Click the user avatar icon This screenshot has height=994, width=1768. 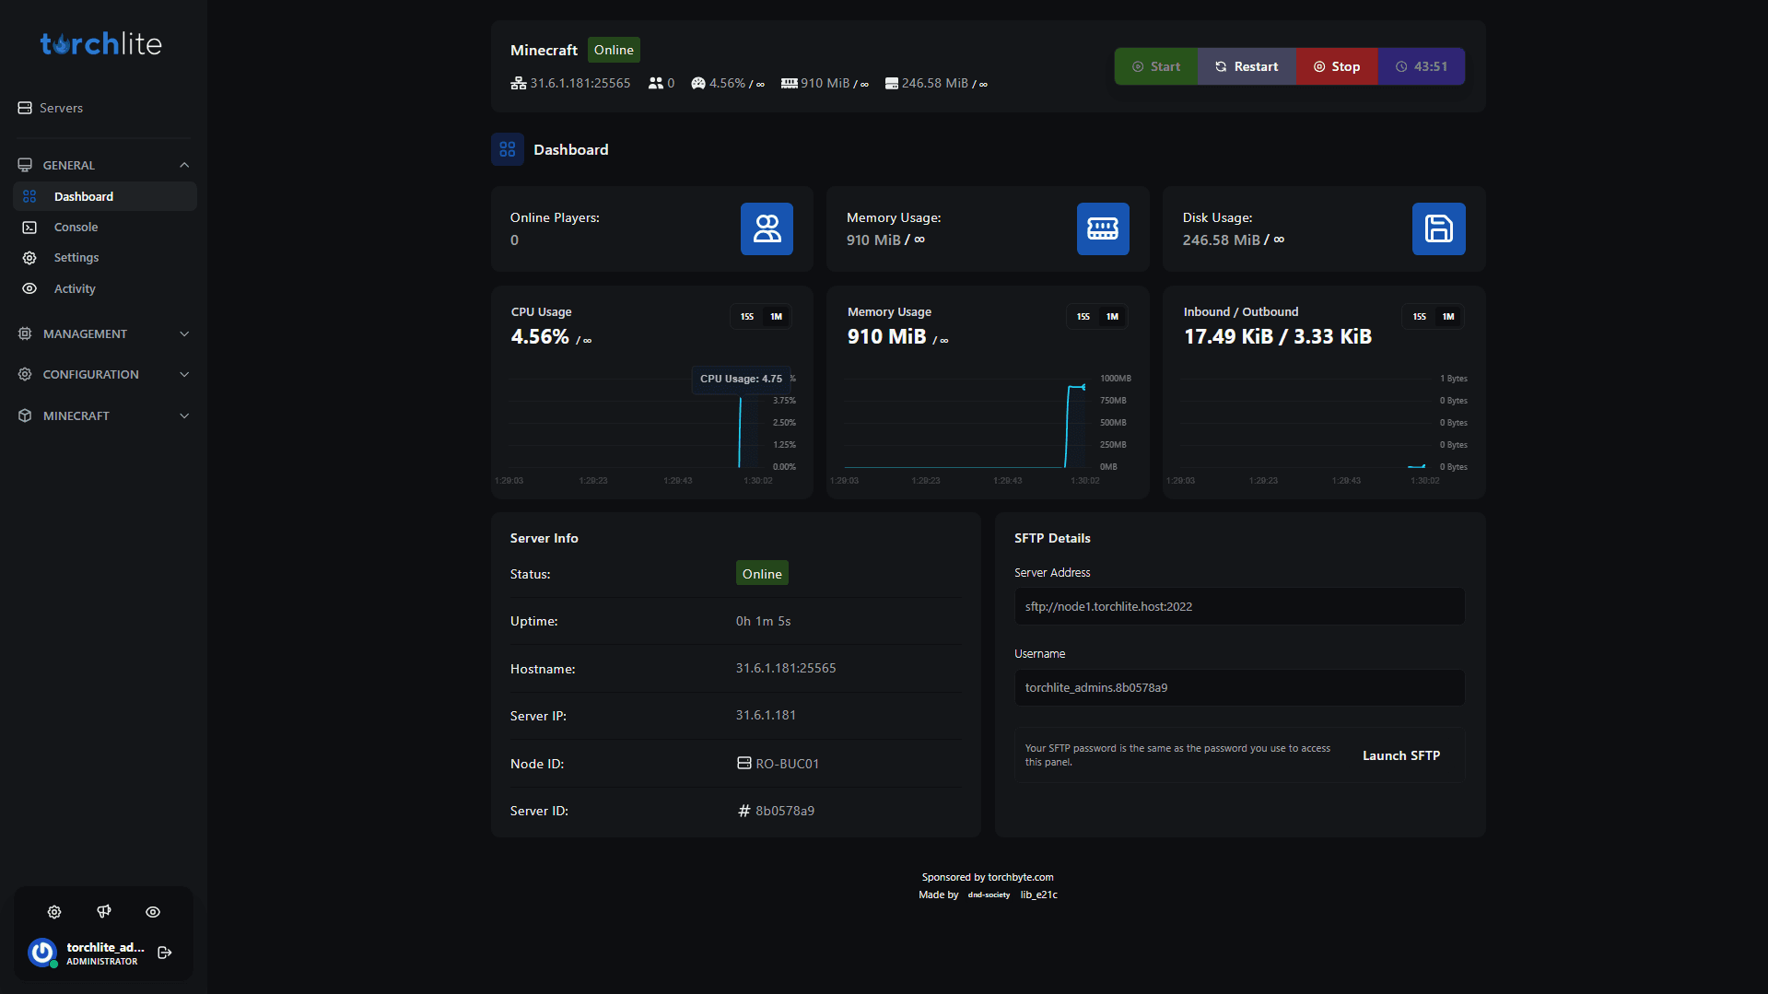(x=42, y=953)
